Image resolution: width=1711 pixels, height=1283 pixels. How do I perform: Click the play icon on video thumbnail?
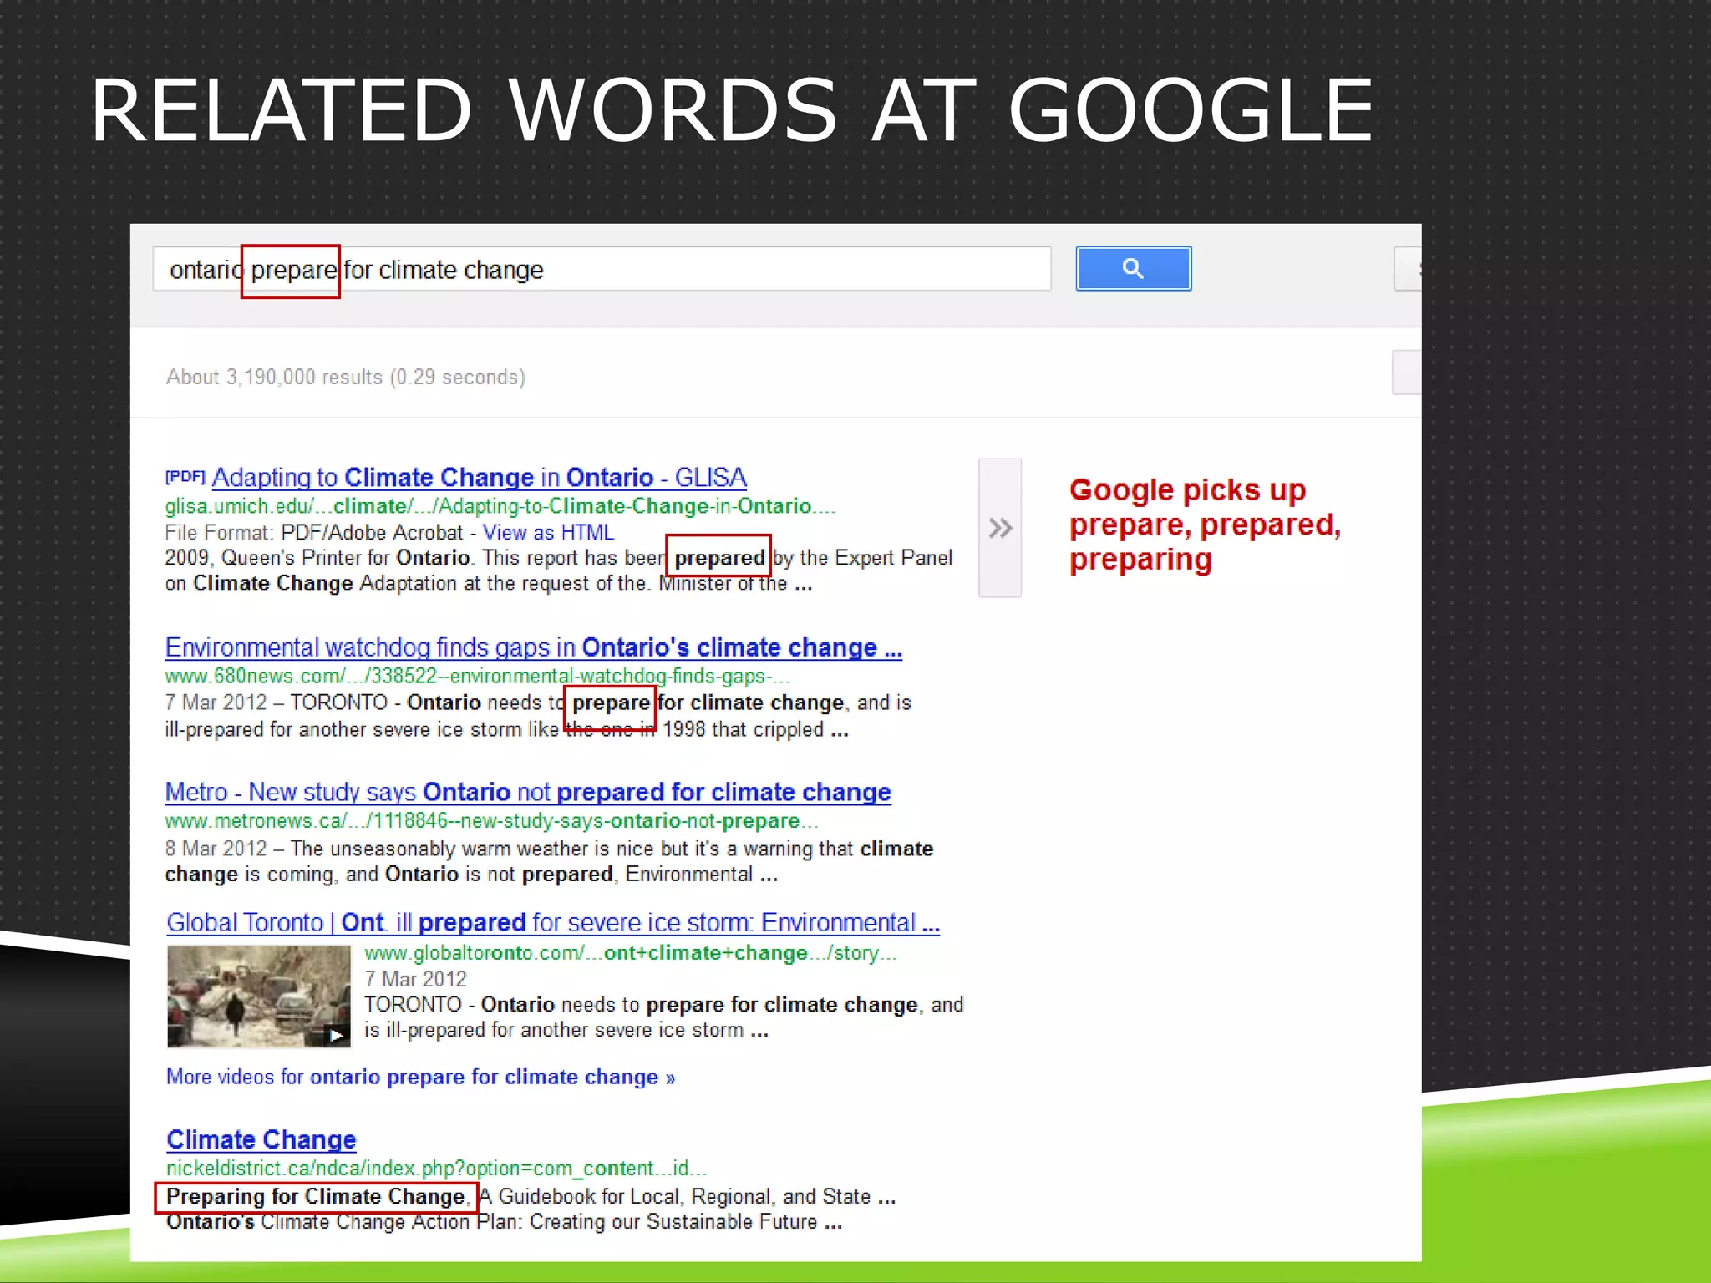click(336, 1035)
